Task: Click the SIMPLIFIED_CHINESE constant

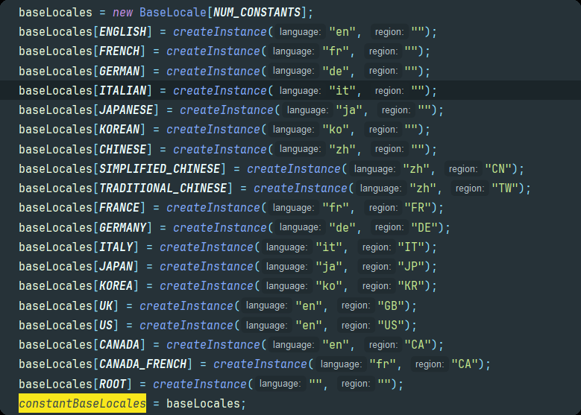Action: tap(160, 169)
